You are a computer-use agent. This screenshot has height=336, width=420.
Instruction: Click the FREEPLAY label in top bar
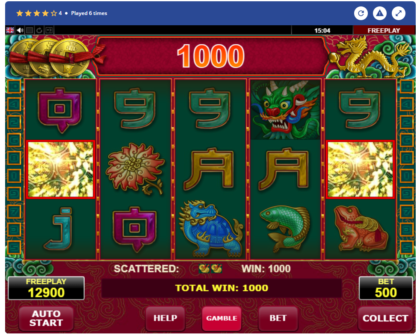tap(384, 30)
